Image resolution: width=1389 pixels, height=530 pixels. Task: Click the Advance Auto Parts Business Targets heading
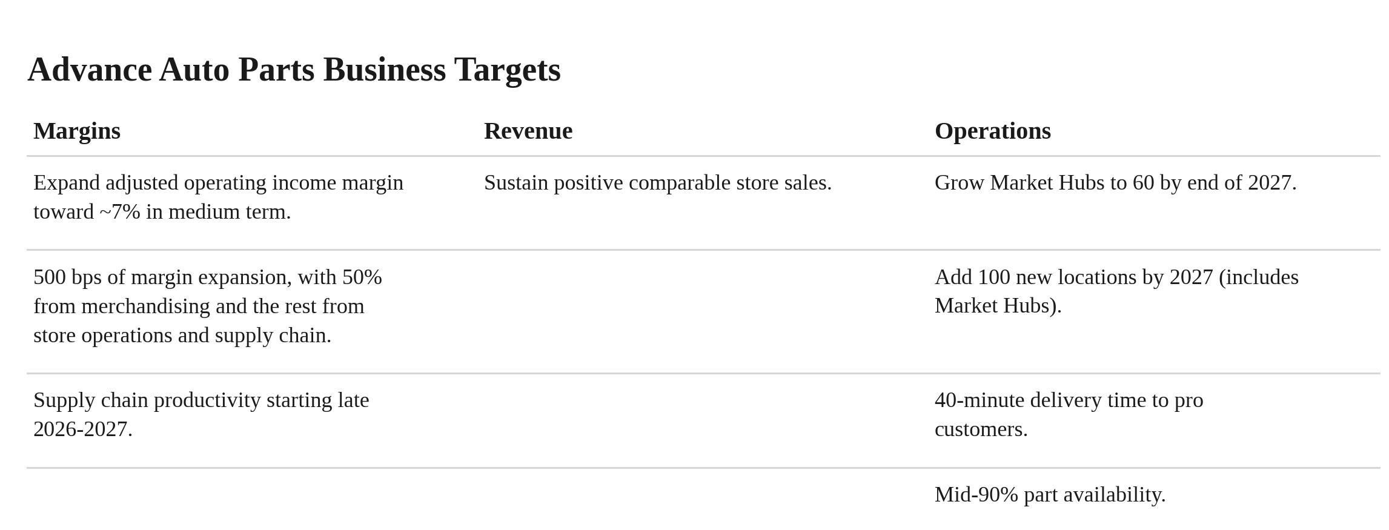[x=294, y=70]
